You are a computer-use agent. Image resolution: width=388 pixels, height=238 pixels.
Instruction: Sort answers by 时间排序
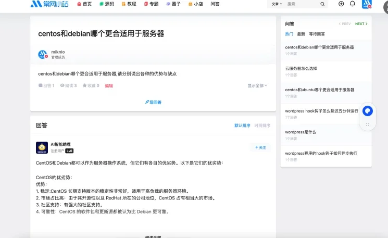click(x=262, y=126)
